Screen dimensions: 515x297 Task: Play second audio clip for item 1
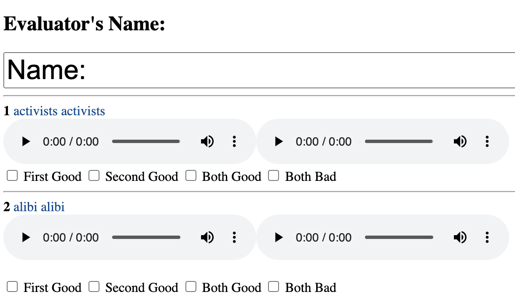click(279, 142)
